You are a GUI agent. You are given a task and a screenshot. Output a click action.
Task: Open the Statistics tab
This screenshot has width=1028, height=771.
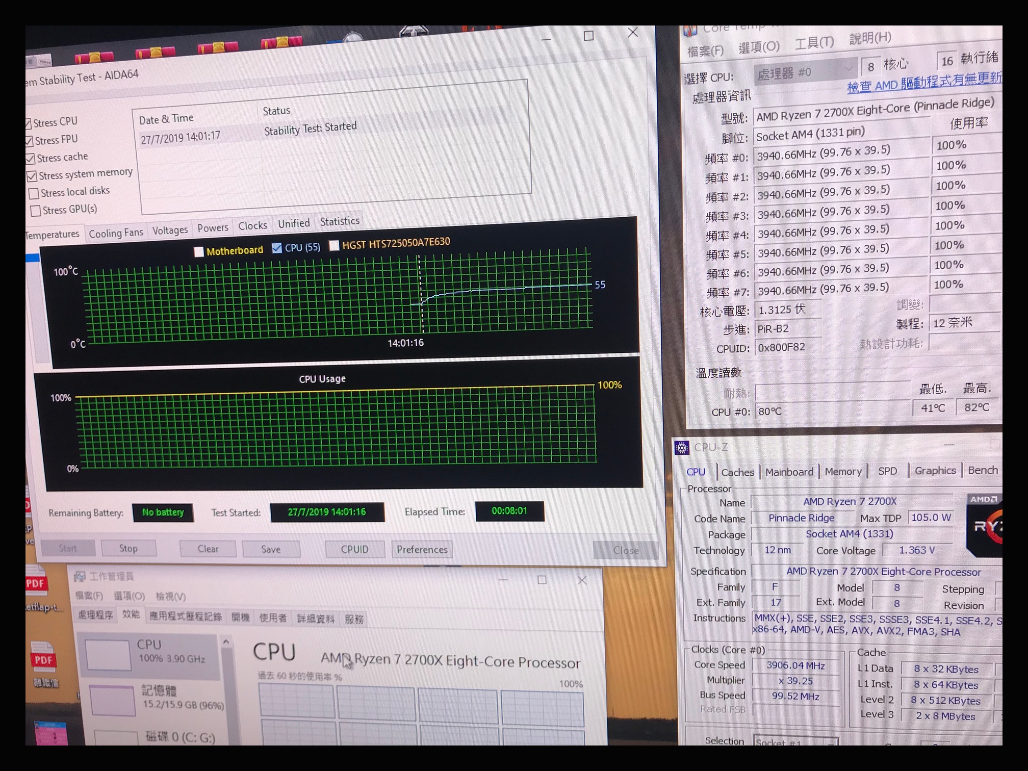pos(340,221)
